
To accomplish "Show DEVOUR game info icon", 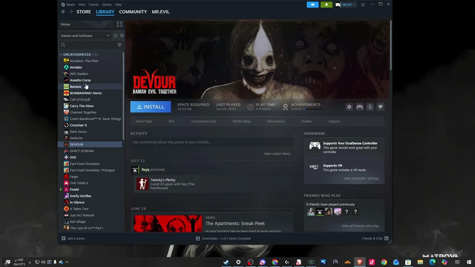I will [370, 107].
